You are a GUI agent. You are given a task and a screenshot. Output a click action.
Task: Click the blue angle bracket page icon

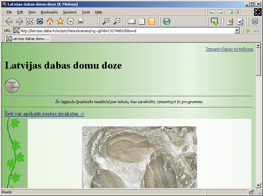pyautogui.click(x=240, y=21)
